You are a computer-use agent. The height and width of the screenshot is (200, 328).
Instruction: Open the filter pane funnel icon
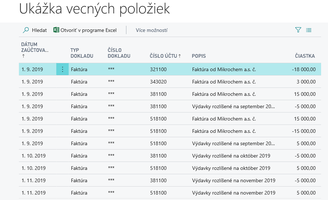click(x=298, y=30)
